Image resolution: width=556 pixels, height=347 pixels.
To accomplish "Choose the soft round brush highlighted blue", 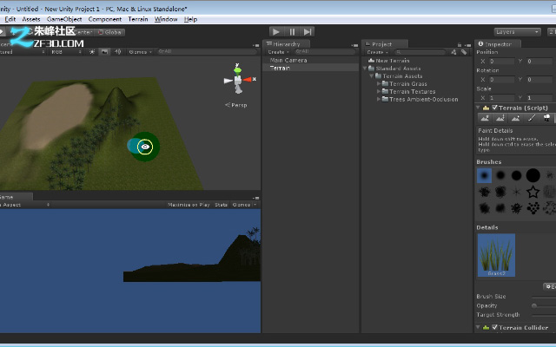I will point(484,175).
